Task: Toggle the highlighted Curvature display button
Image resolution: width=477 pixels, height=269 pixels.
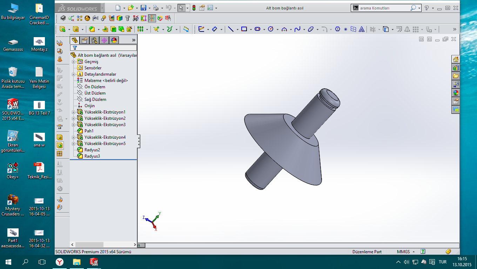Action: tap(152, 18)
